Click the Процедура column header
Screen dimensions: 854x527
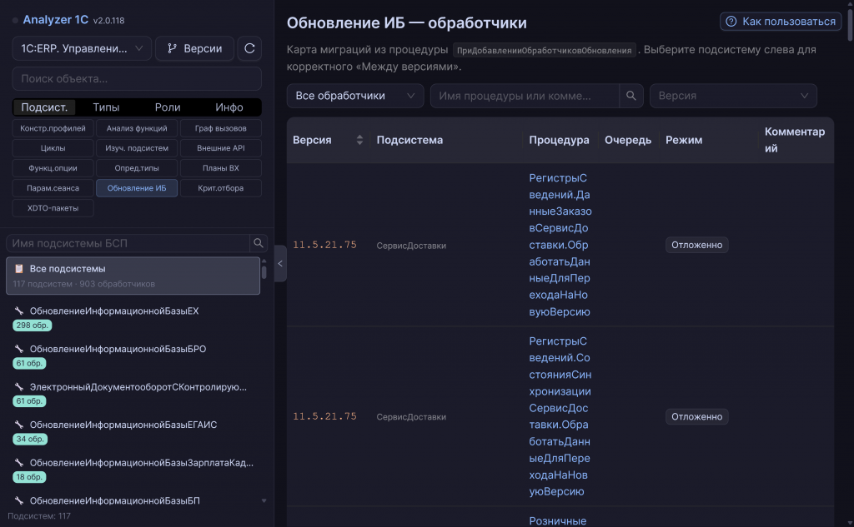click(x=559, y=140)
